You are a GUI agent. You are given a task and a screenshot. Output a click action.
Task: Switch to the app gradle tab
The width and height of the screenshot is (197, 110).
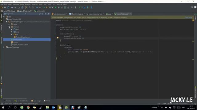pos(109,14)
